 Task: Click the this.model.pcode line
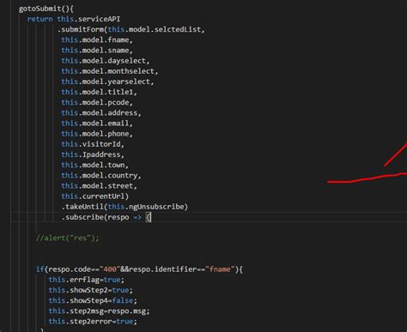pos(97,102)
